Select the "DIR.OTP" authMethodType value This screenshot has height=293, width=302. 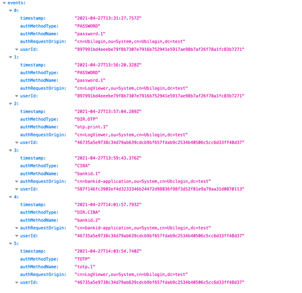pyautogui.click(x=86, y=119)
